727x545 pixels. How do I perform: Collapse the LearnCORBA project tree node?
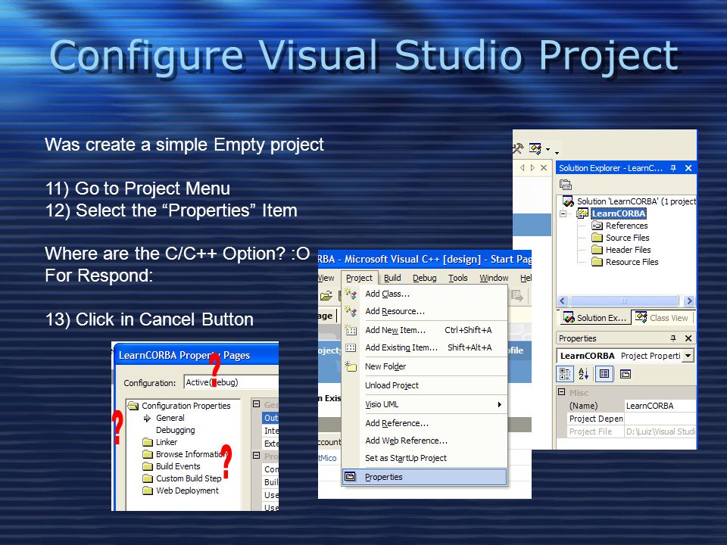(x=563, y=213)
